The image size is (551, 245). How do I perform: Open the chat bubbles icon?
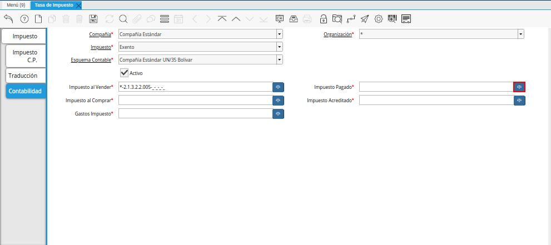[x=151, y=19]
